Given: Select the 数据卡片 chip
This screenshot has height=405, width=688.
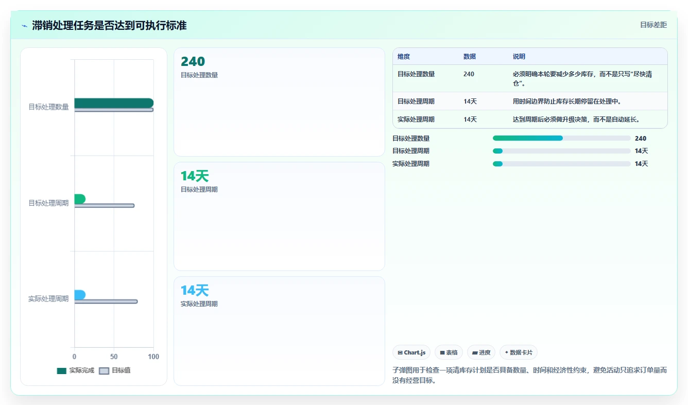Looking at the screenshot, I should pos(519,352).
